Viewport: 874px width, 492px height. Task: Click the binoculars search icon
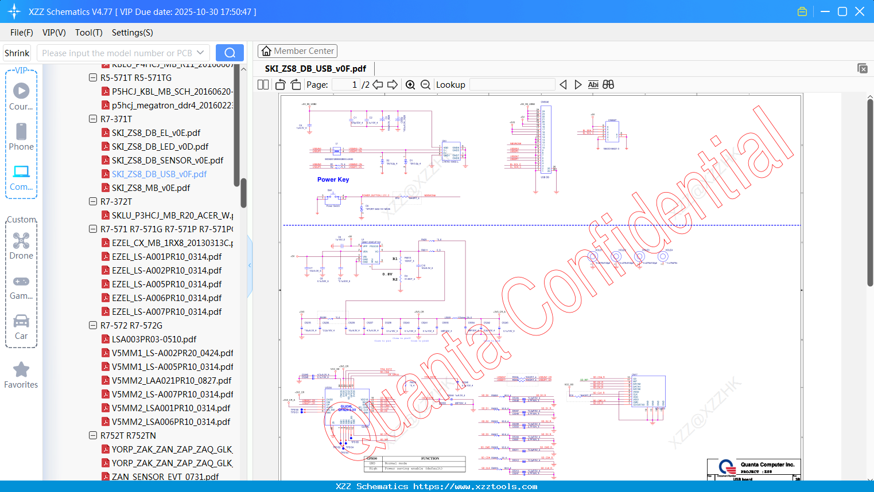point(608,85)
